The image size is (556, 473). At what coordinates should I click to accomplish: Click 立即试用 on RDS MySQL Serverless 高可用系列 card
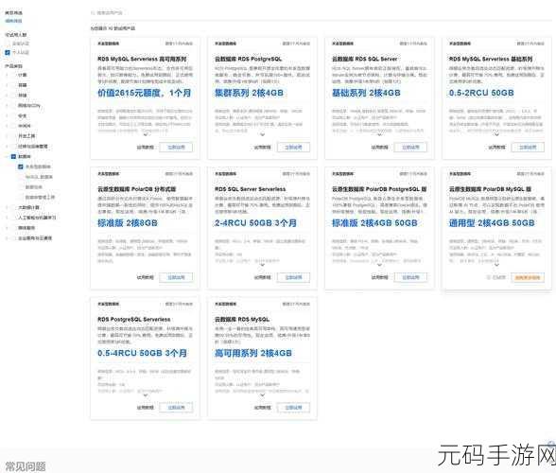click(x=176, y=148)
